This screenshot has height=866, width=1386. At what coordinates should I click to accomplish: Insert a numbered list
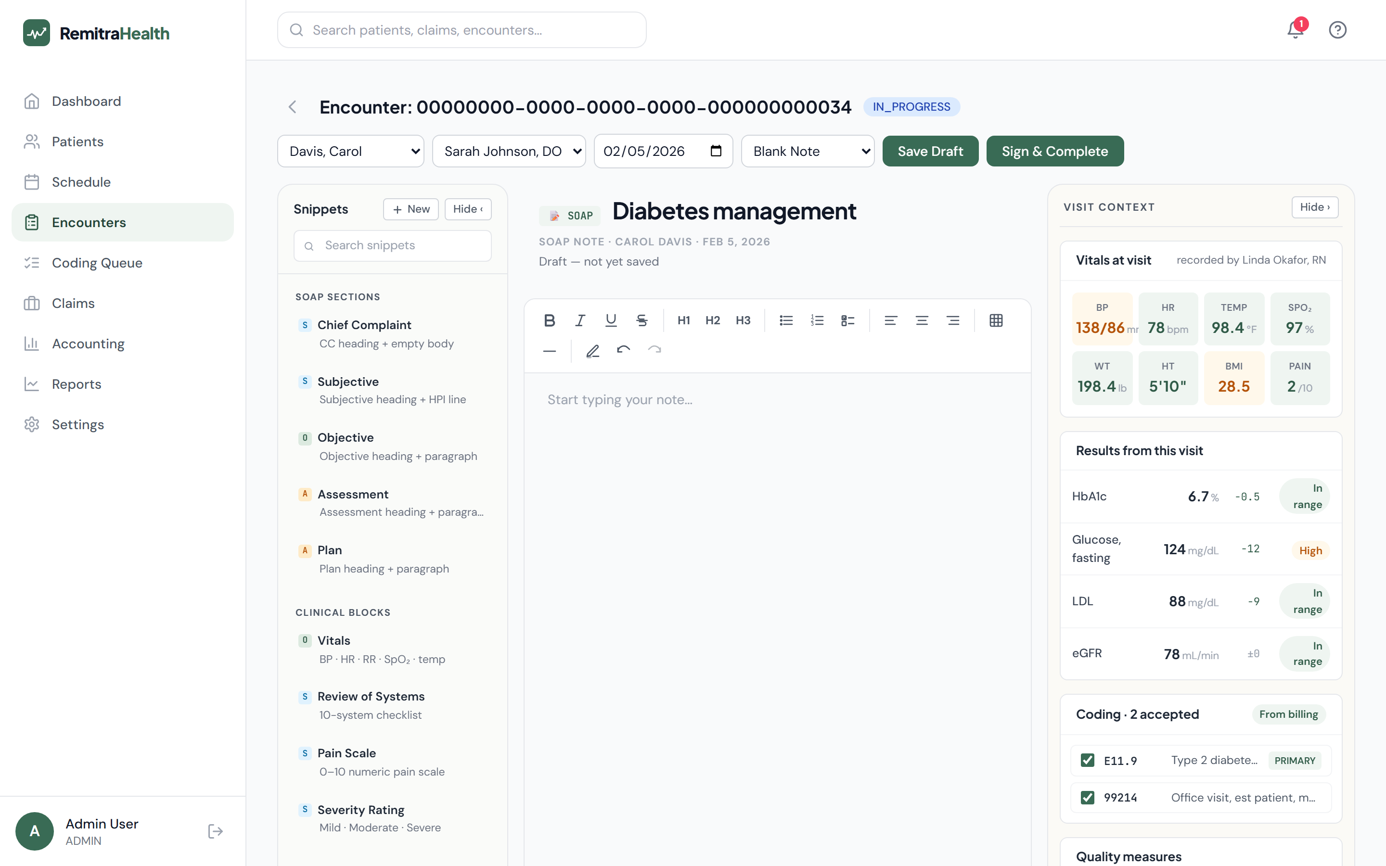(x=817, y=320)
